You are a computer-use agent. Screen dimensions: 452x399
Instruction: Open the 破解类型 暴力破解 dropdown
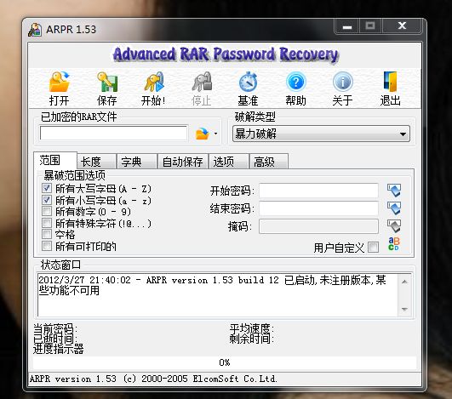point(321,134)
